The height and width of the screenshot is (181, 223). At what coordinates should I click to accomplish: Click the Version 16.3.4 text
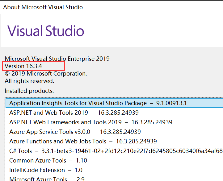pos(23,66)
